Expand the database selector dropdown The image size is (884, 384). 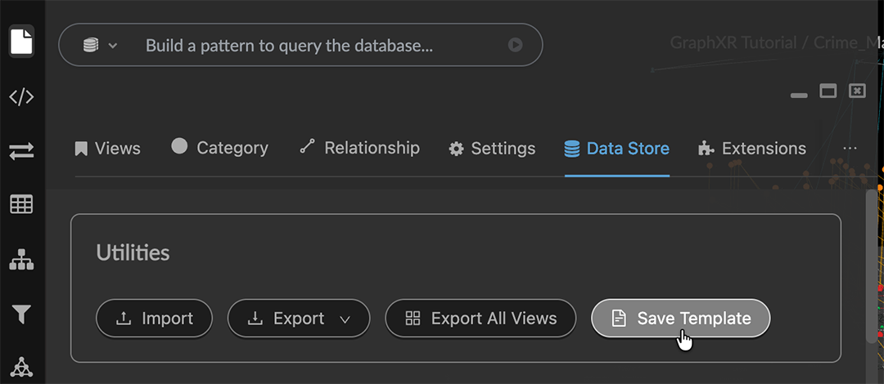click(100, 45)
